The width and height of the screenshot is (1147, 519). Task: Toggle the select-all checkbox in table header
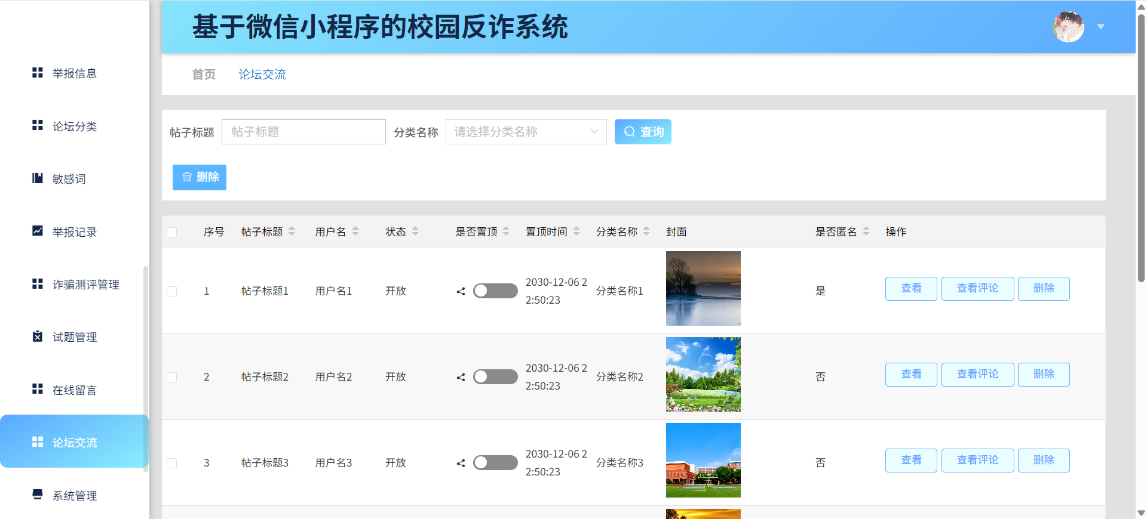pyautogui.click(x=172, y=233)
